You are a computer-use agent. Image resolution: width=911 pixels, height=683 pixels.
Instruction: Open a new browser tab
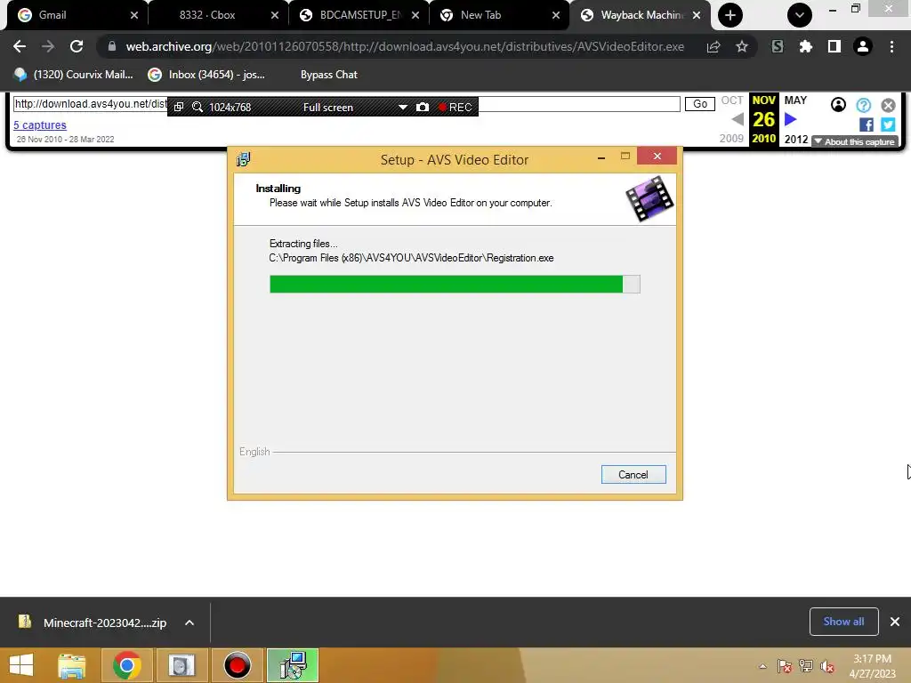coord(730,15)
